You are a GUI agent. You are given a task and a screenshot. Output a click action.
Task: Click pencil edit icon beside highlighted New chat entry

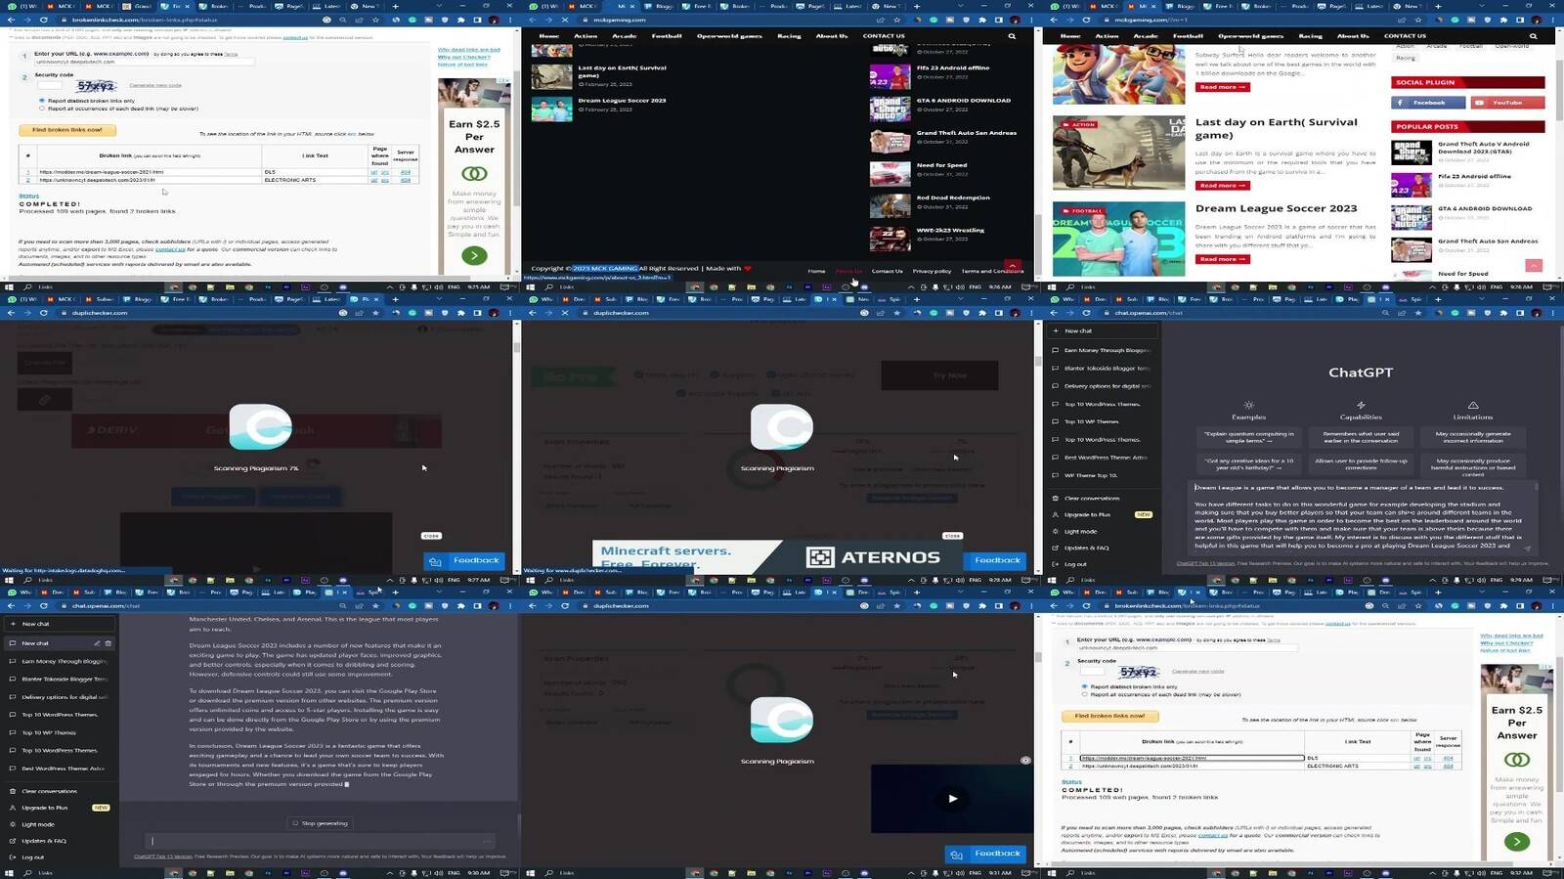97,643
